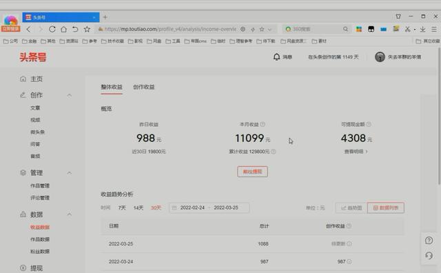Screen dimensions: 441x273
Task: Click the search magnifier in 360 search box
Action: 345,29
